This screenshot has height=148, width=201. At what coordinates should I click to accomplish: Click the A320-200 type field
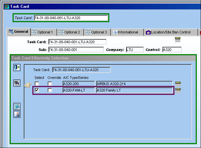(79, 84)
